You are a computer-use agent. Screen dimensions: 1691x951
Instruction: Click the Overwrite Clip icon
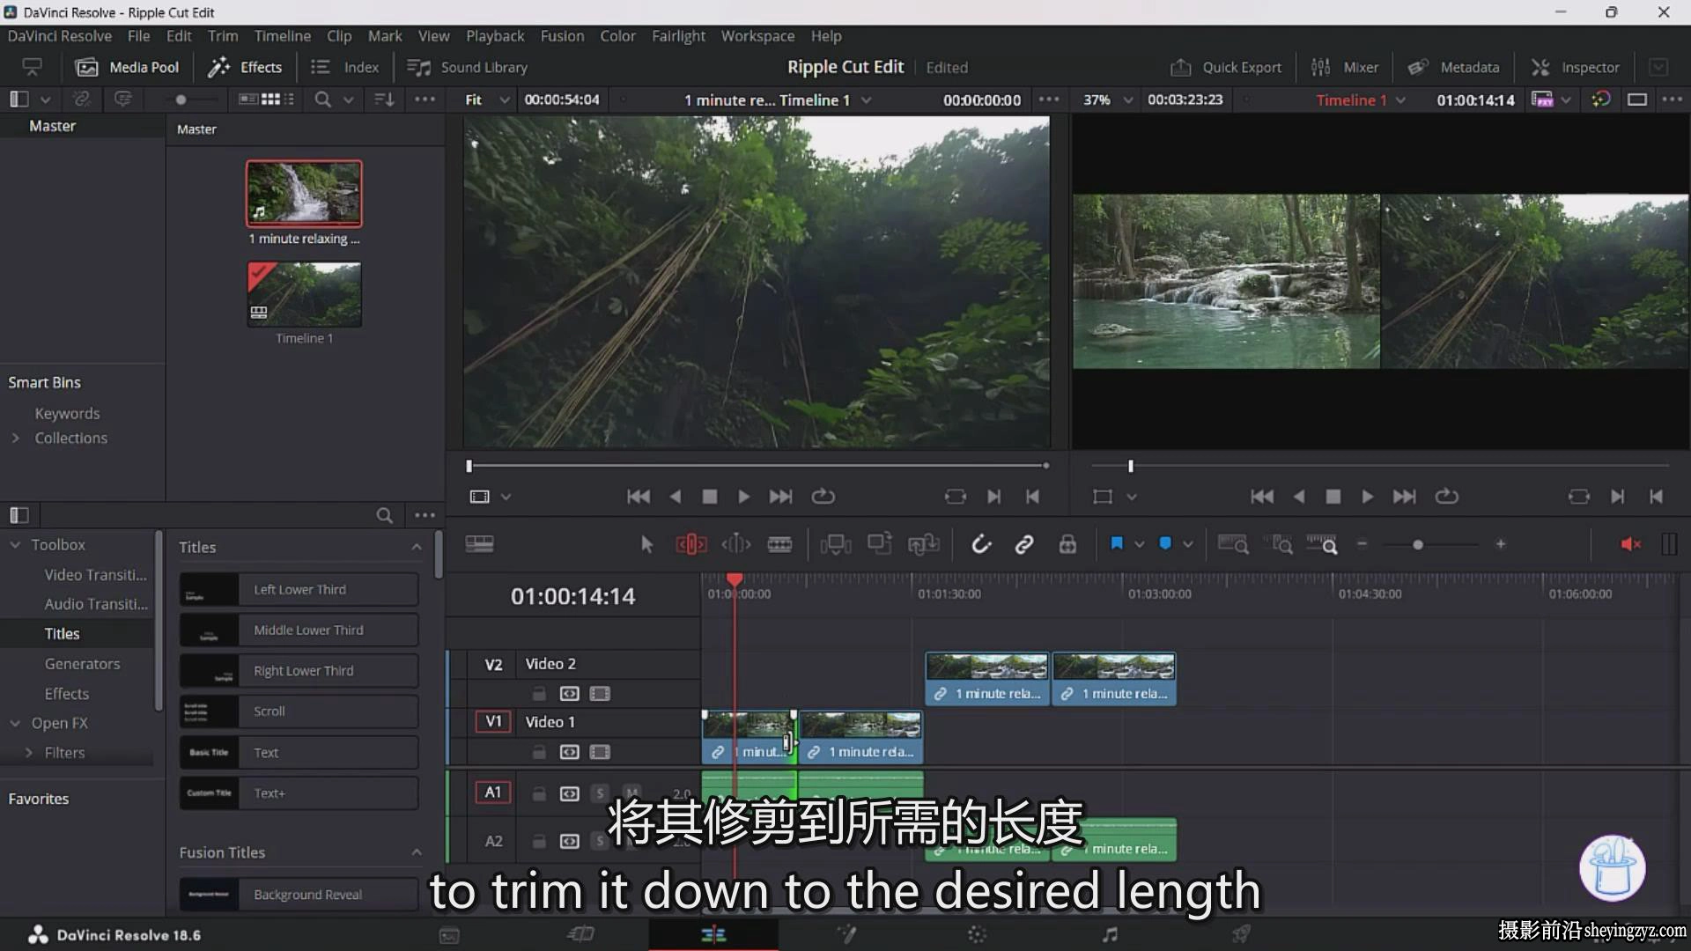(x=880, y=544)
